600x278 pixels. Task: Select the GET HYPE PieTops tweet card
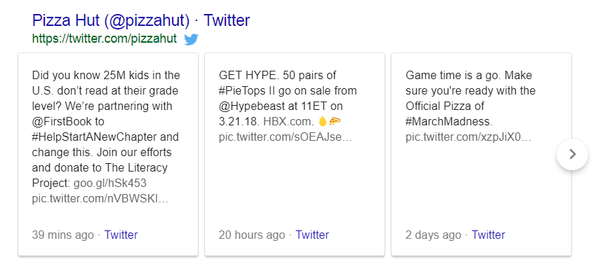[x=295, y=154]
